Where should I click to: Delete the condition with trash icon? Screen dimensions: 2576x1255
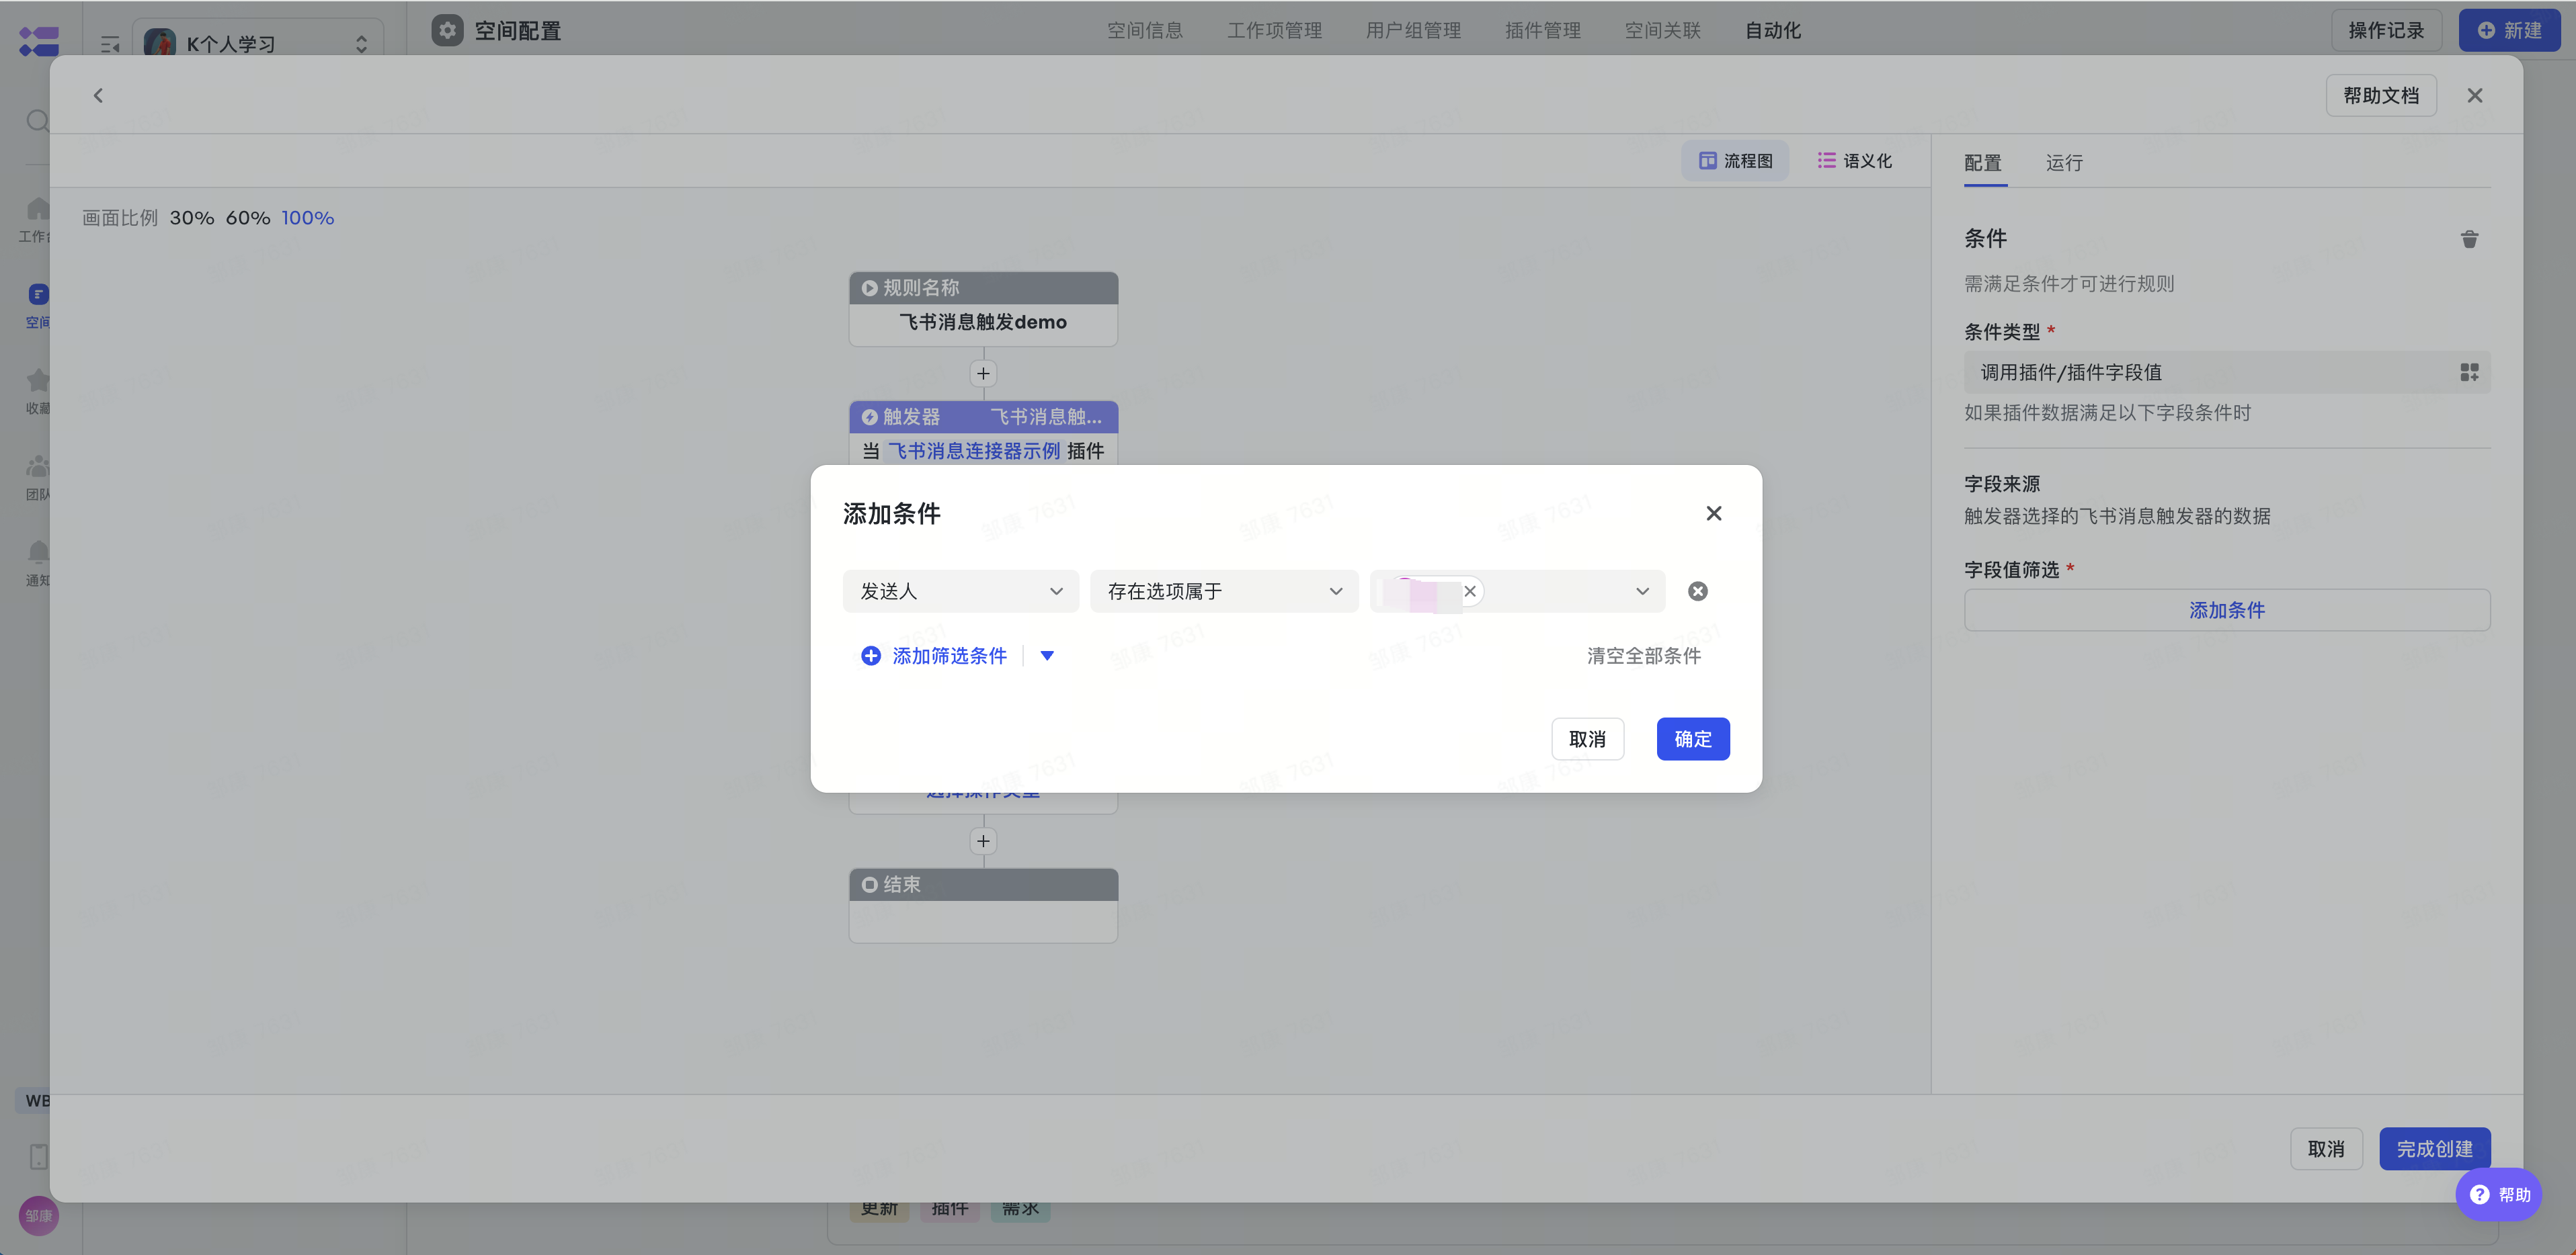click(x=2469, y=239)
